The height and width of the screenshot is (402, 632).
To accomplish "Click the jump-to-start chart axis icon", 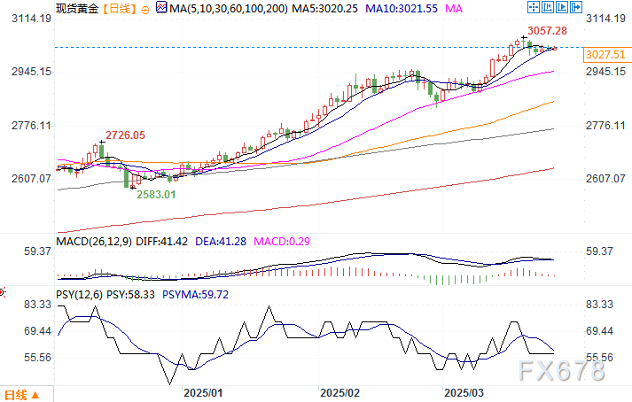I will point(548,7).
